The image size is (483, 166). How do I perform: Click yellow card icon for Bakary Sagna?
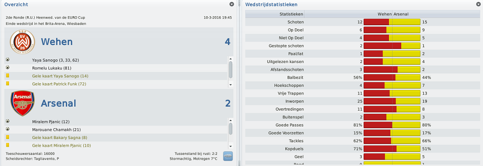(8, 137)
